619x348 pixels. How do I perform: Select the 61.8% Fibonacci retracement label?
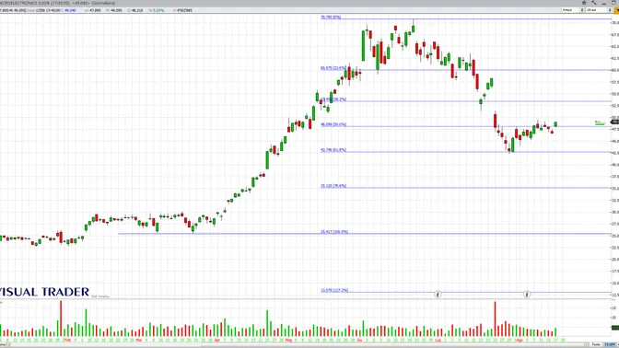click(333, 150)
